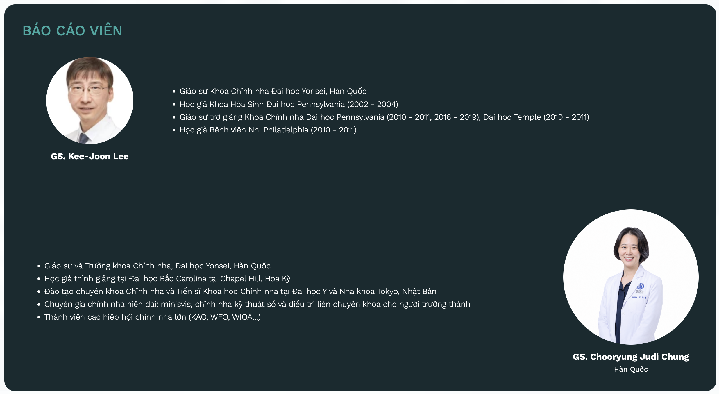
Task: Click the BÁO CÁO VIÊN section heading
Action: click(72, 31)
